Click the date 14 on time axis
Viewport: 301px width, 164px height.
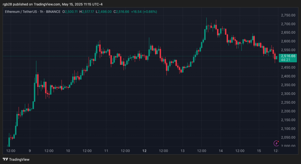pyautogui.click(x=221, y=151)
